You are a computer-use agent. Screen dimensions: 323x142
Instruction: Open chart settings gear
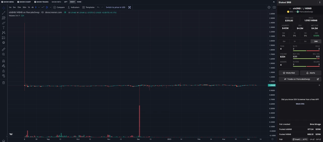tap(269, 7)
